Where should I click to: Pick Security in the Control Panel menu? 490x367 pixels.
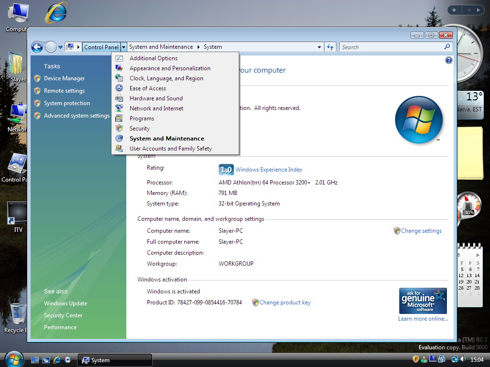(x=175, y=129)
